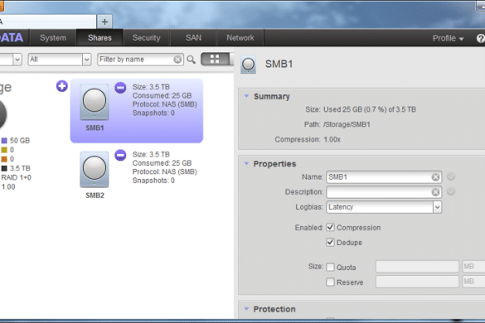Click the Reserve size input field
This screenshot has width=485, height=323.
coord(417,282)
